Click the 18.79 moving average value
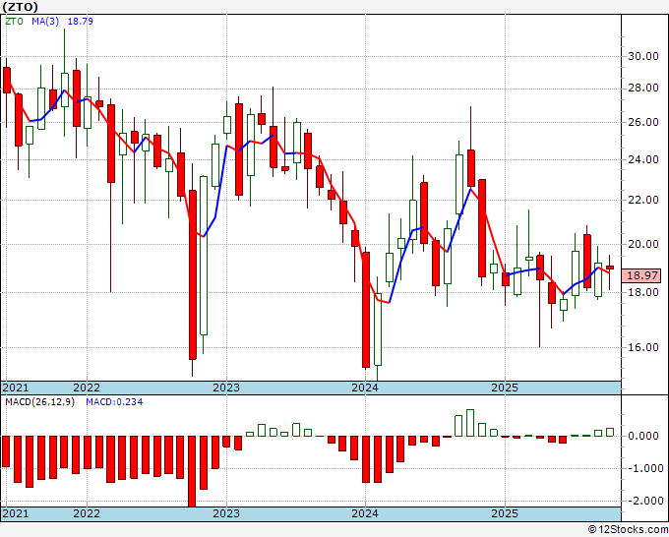This screenshot has width=669, height=537. pyautogui.click(x=81, y=22)
